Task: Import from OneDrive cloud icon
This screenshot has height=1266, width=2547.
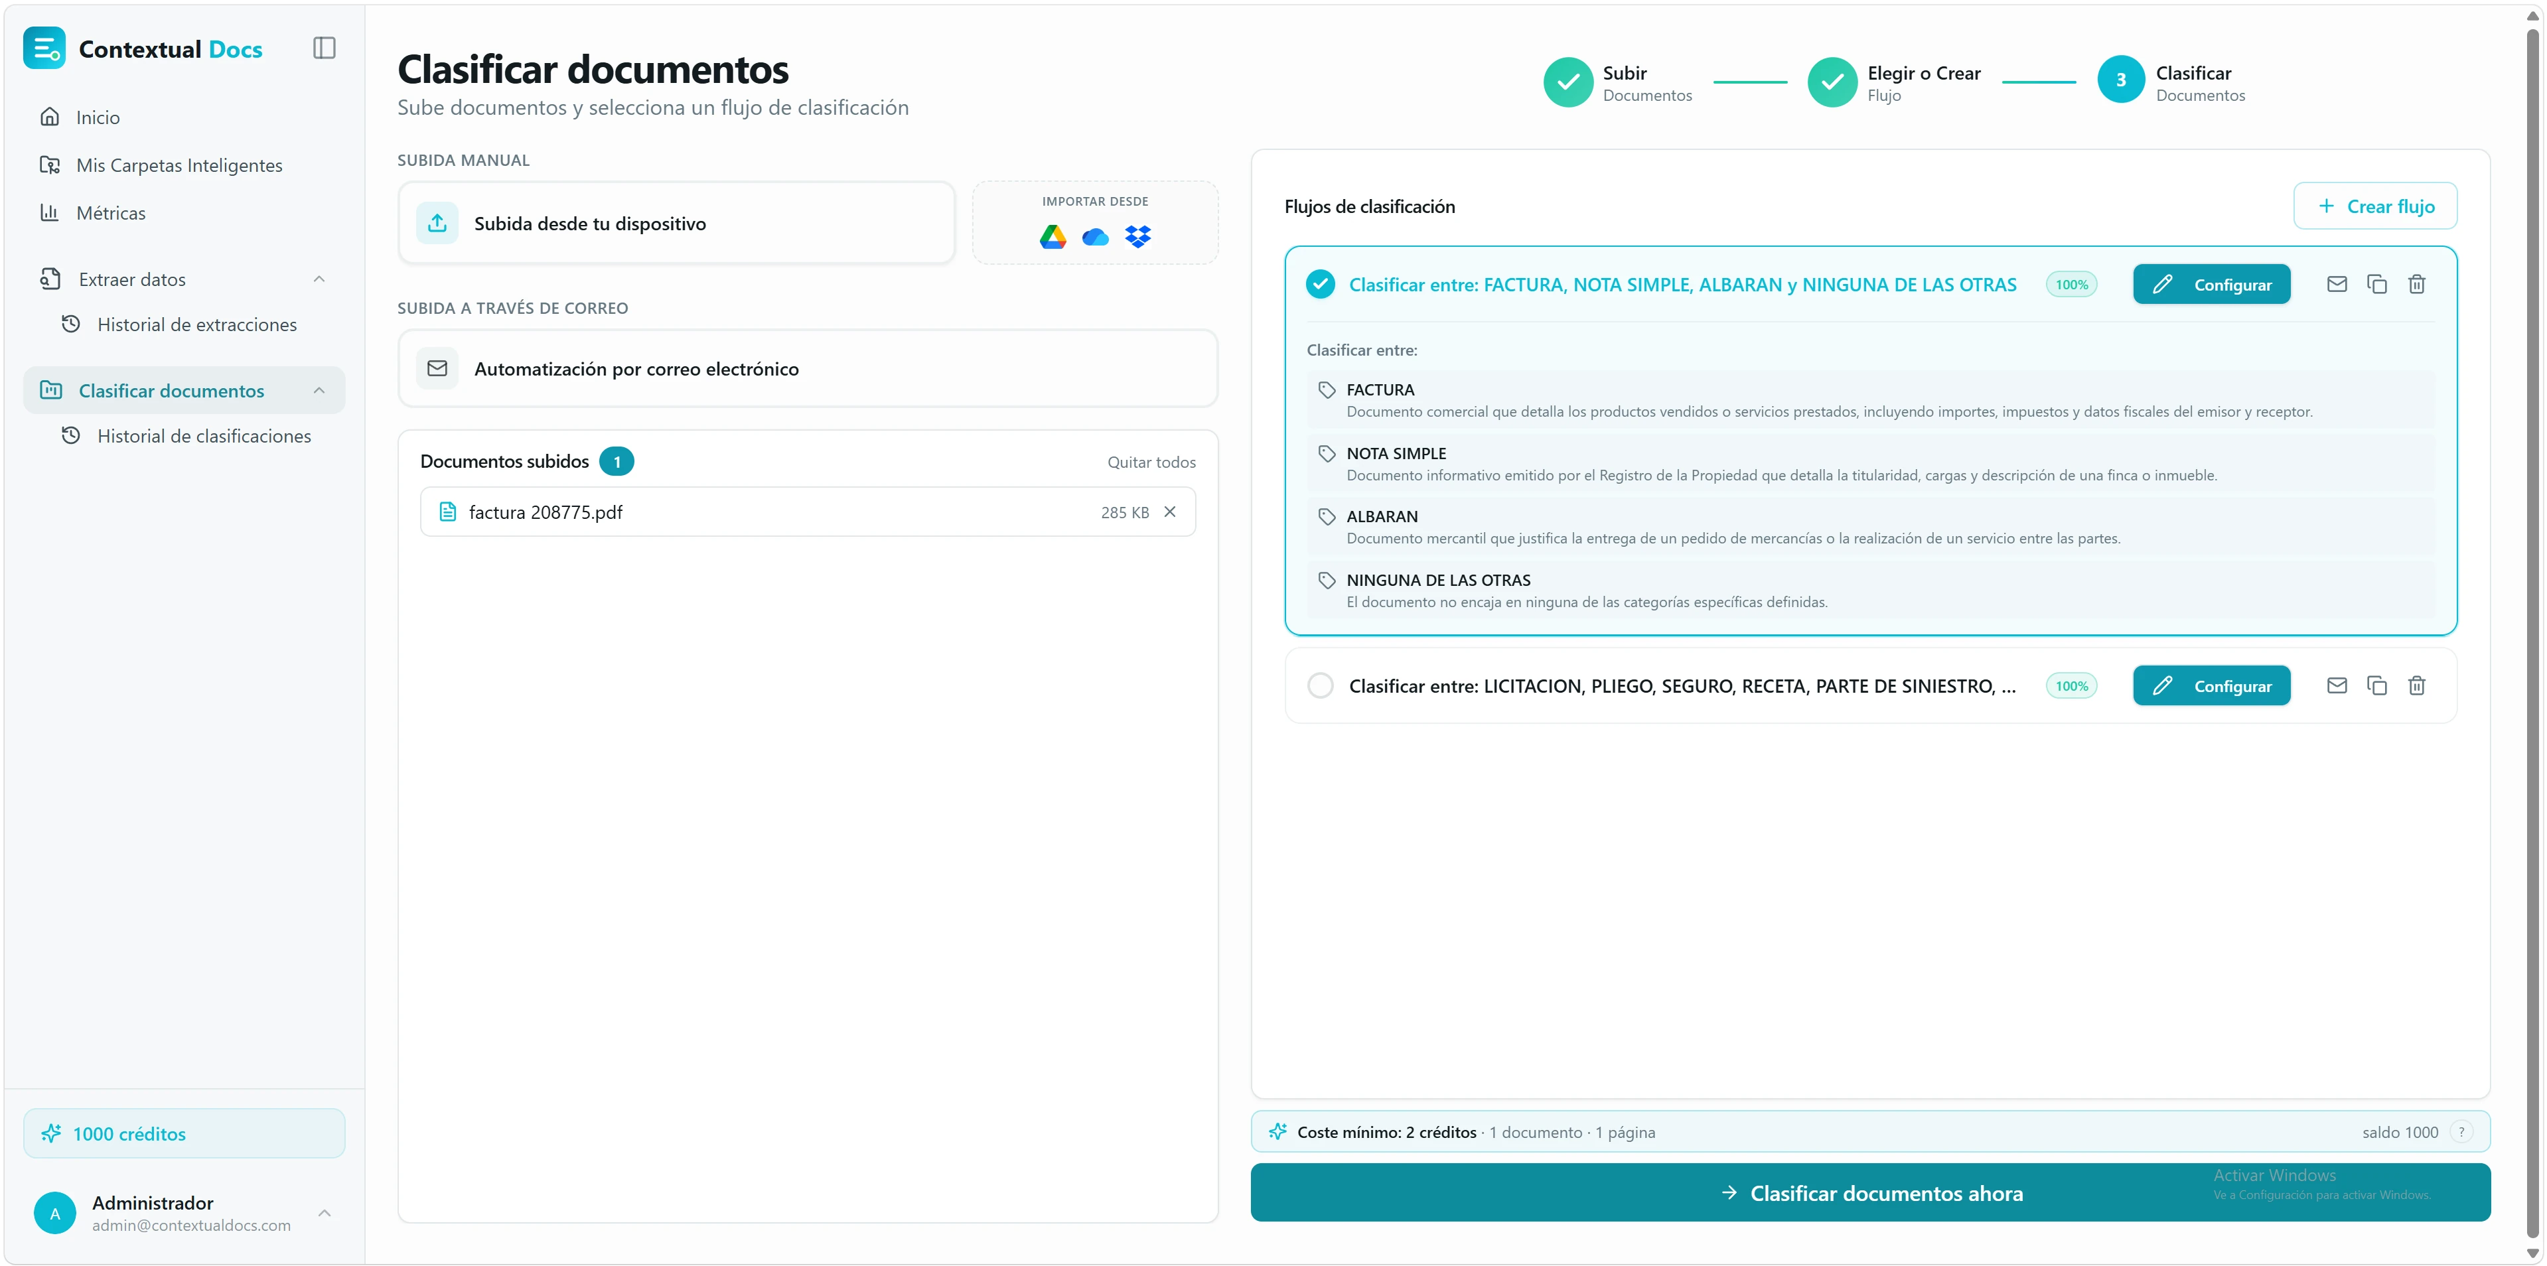Action: [1096, 237]
